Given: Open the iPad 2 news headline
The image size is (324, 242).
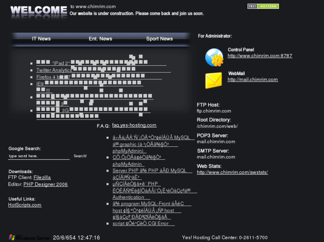Looking at the screenshot, I should pos(101,63).
